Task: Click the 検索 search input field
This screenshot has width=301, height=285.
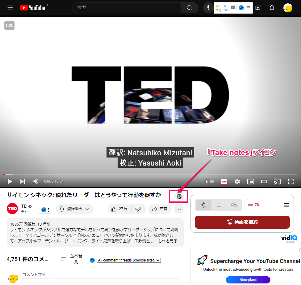Action: click(127, 8)
